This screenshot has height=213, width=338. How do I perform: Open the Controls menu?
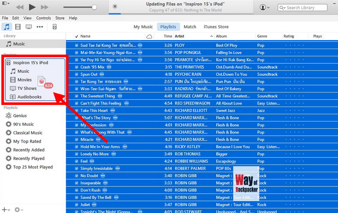(x=44, y=18)
